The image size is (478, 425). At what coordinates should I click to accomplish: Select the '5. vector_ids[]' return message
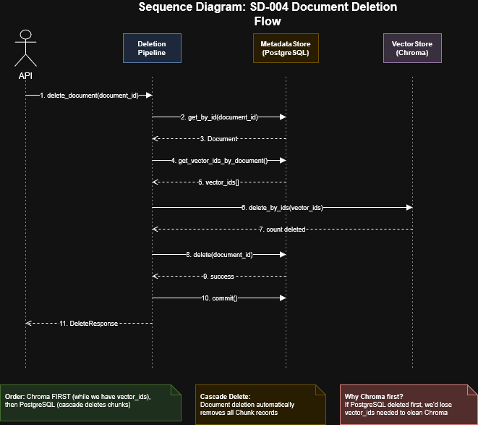[218, 182]
